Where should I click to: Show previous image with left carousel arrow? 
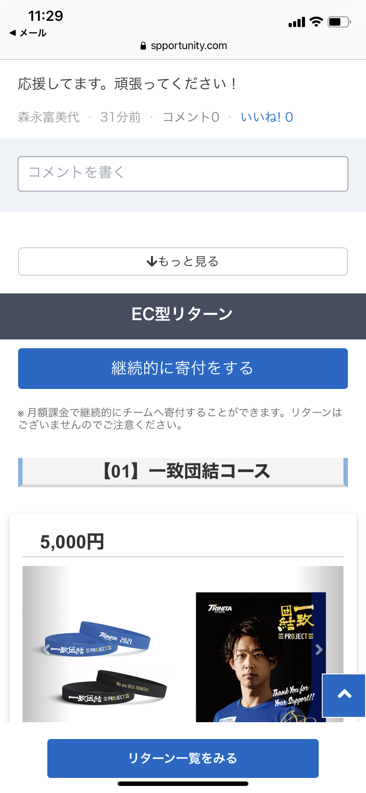46,650
